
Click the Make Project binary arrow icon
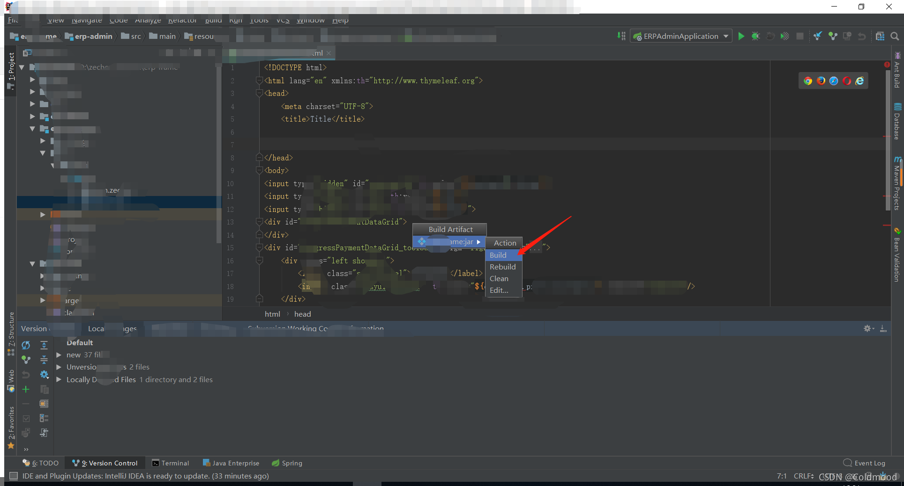point(621,36)
